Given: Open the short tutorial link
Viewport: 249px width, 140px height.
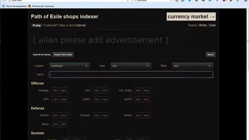Looking at the screenshot, I should point(81,25).
